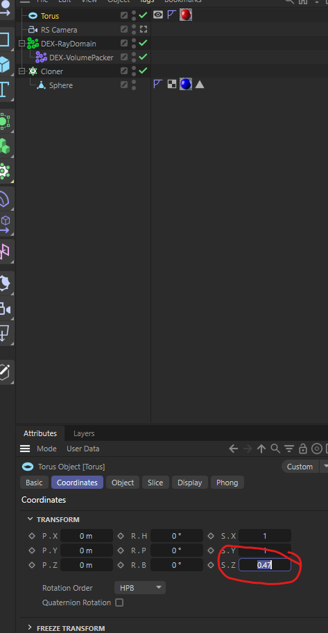Screen dimensions: 328x633
Task: Open the Custom layout dropdown
Action: 300,467
